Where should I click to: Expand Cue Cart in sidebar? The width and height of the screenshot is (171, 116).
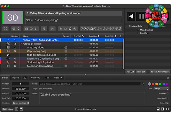[138, 33]
